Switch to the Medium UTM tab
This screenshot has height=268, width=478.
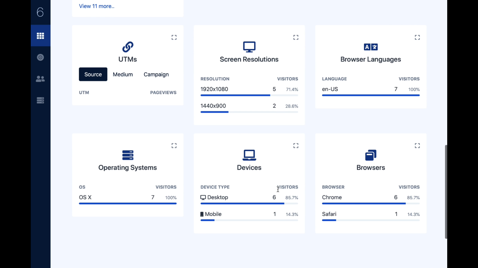(x=123, y=74)
